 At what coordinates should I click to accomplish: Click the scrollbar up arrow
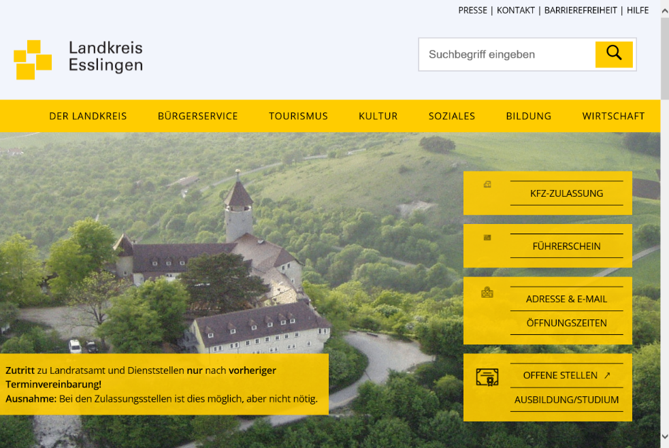point(665,11)
